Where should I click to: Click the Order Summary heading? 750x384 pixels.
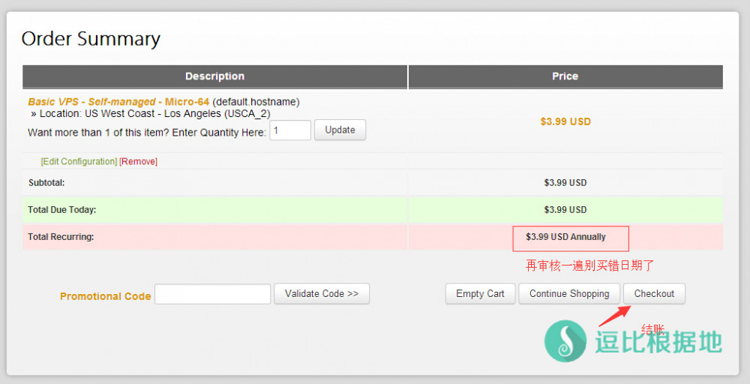pos(91,39)
